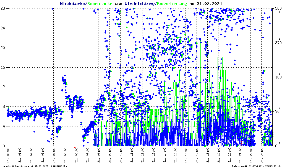Click the '28' left axis value
The height and width of the screenshot is (168, 282).
click(4, 9)
